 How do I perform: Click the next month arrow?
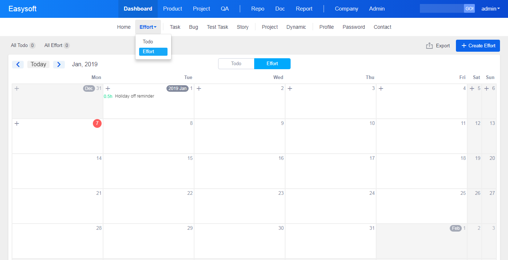point(59,64)
